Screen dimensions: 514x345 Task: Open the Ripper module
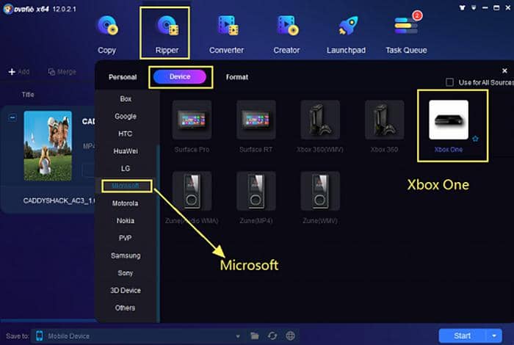point(167,34)
